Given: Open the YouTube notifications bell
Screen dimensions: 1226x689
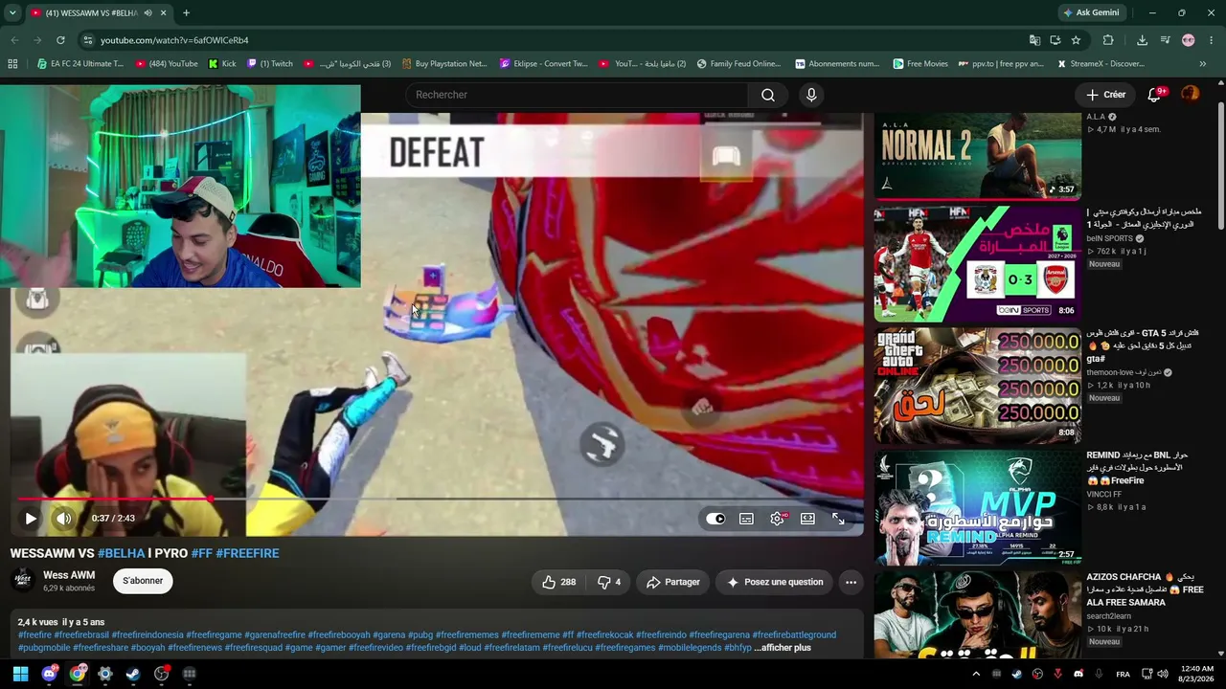Looking at the screenshot, I should click(1154, 95).
